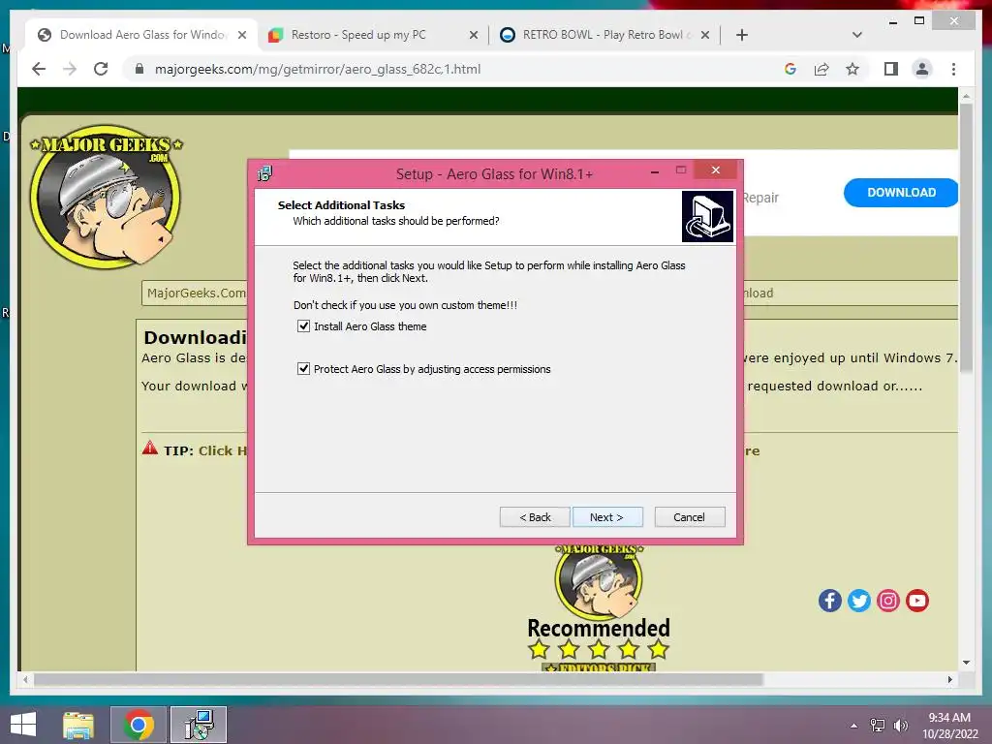Viewport: 992px width, 744px height.
Task: Open Major Geeks YouTube channel
Action: [x=916, y=601]
